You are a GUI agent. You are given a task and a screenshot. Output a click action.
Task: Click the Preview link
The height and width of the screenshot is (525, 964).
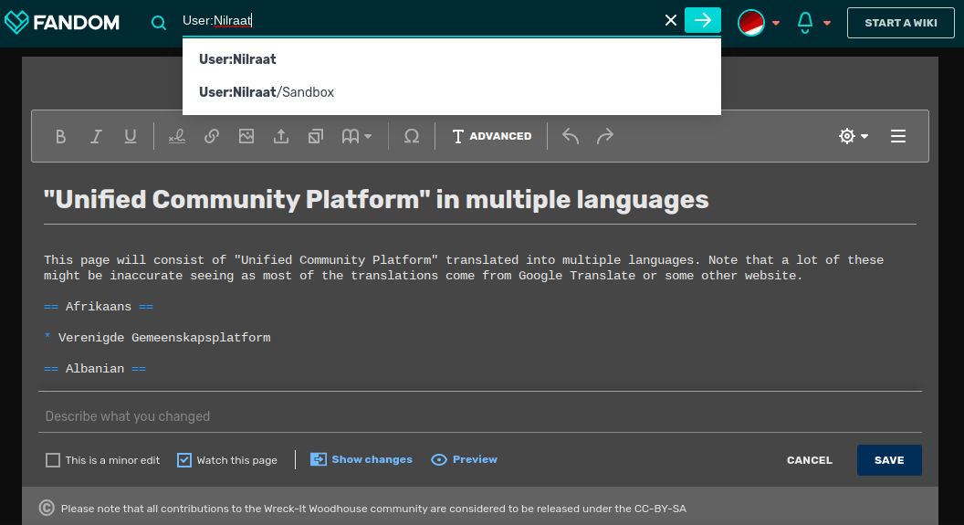(464, 459)
